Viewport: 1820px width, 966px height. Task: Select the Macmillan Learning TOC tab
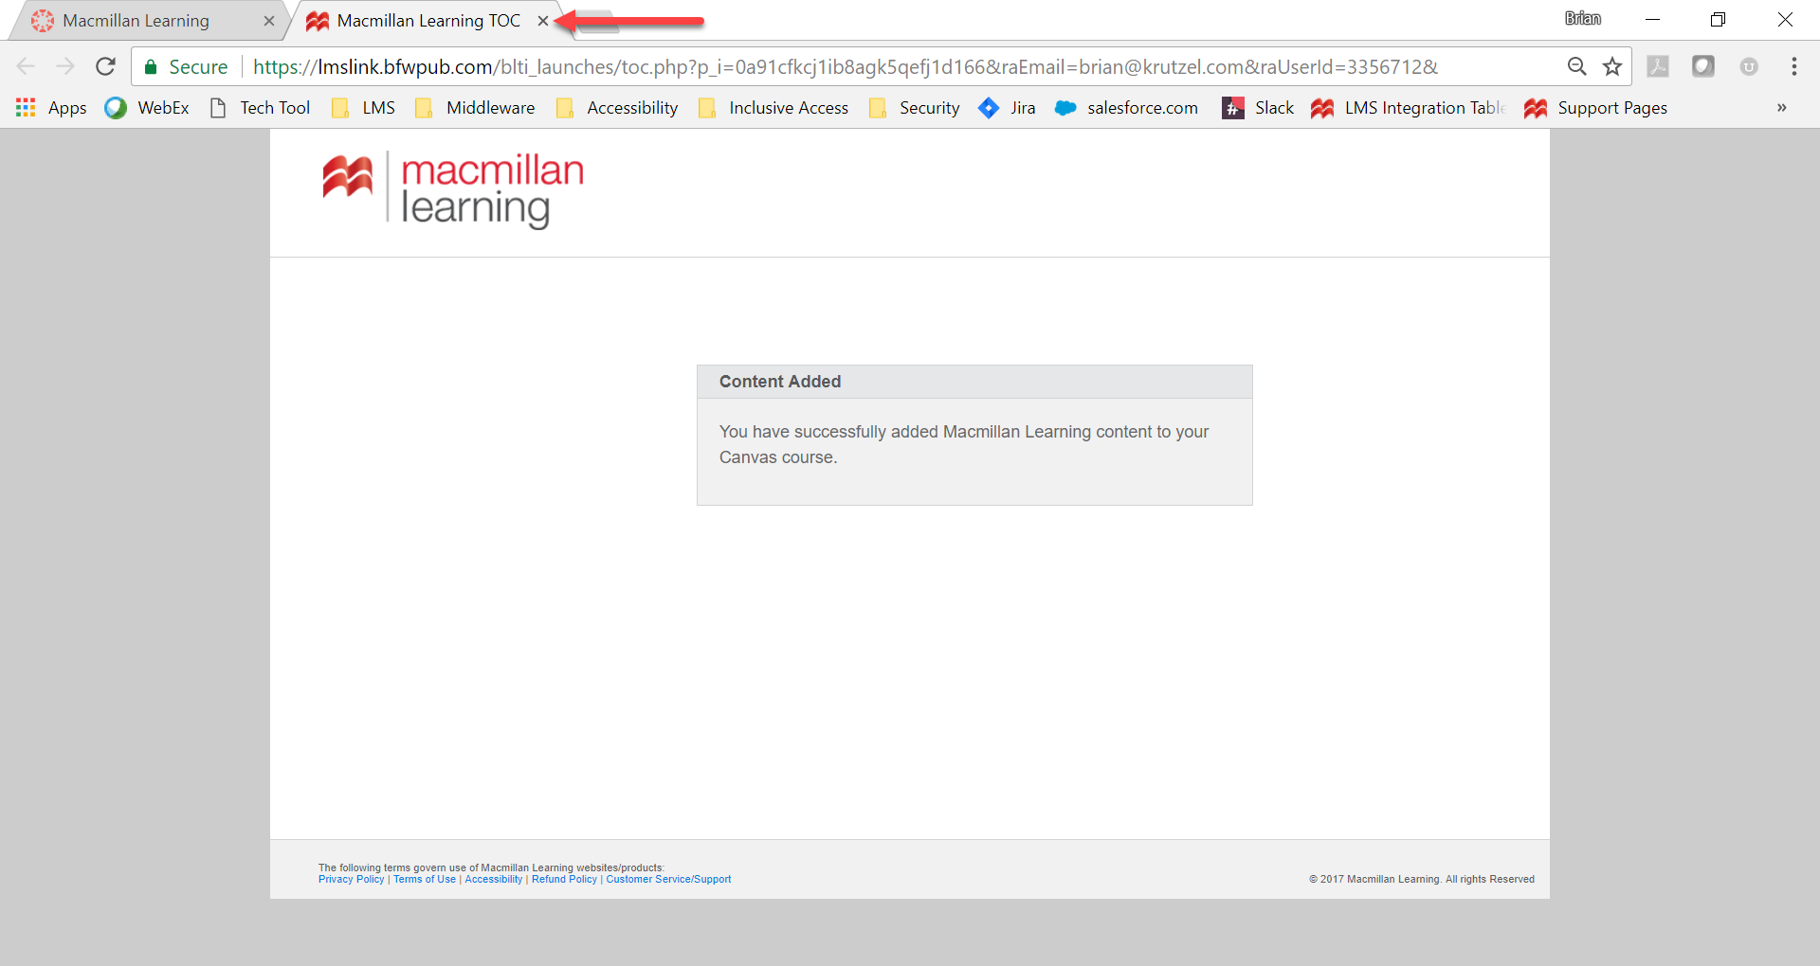tap(428, 21)
